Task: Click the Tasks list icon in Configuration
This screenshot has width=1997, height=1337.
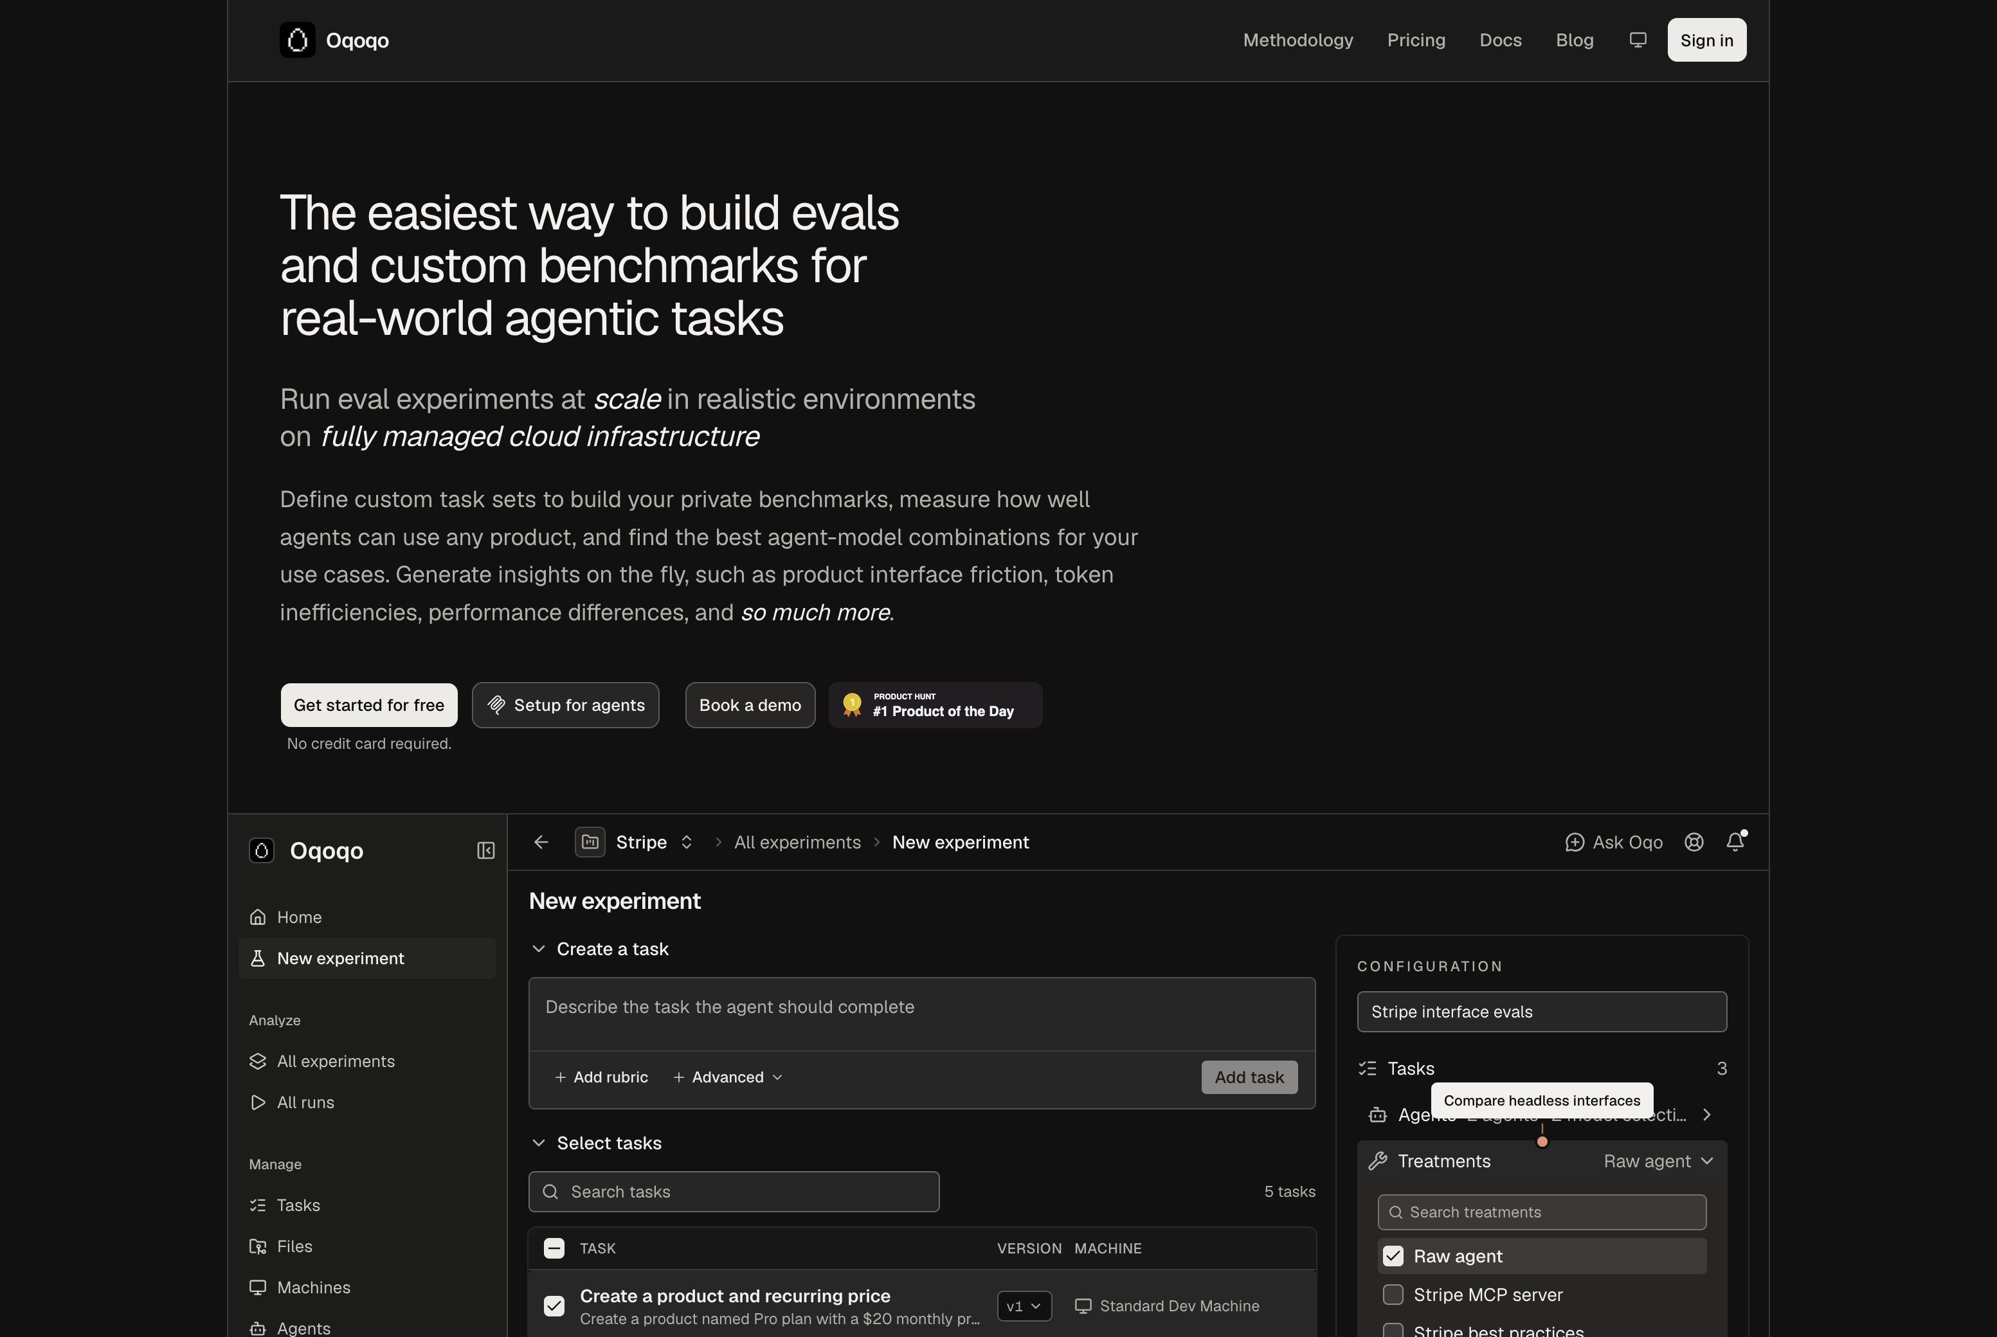Action: 1368,1068
